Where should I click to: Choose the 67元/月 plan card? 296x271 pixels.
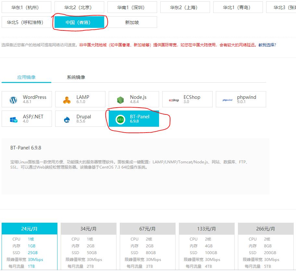(x=147, y=229)
